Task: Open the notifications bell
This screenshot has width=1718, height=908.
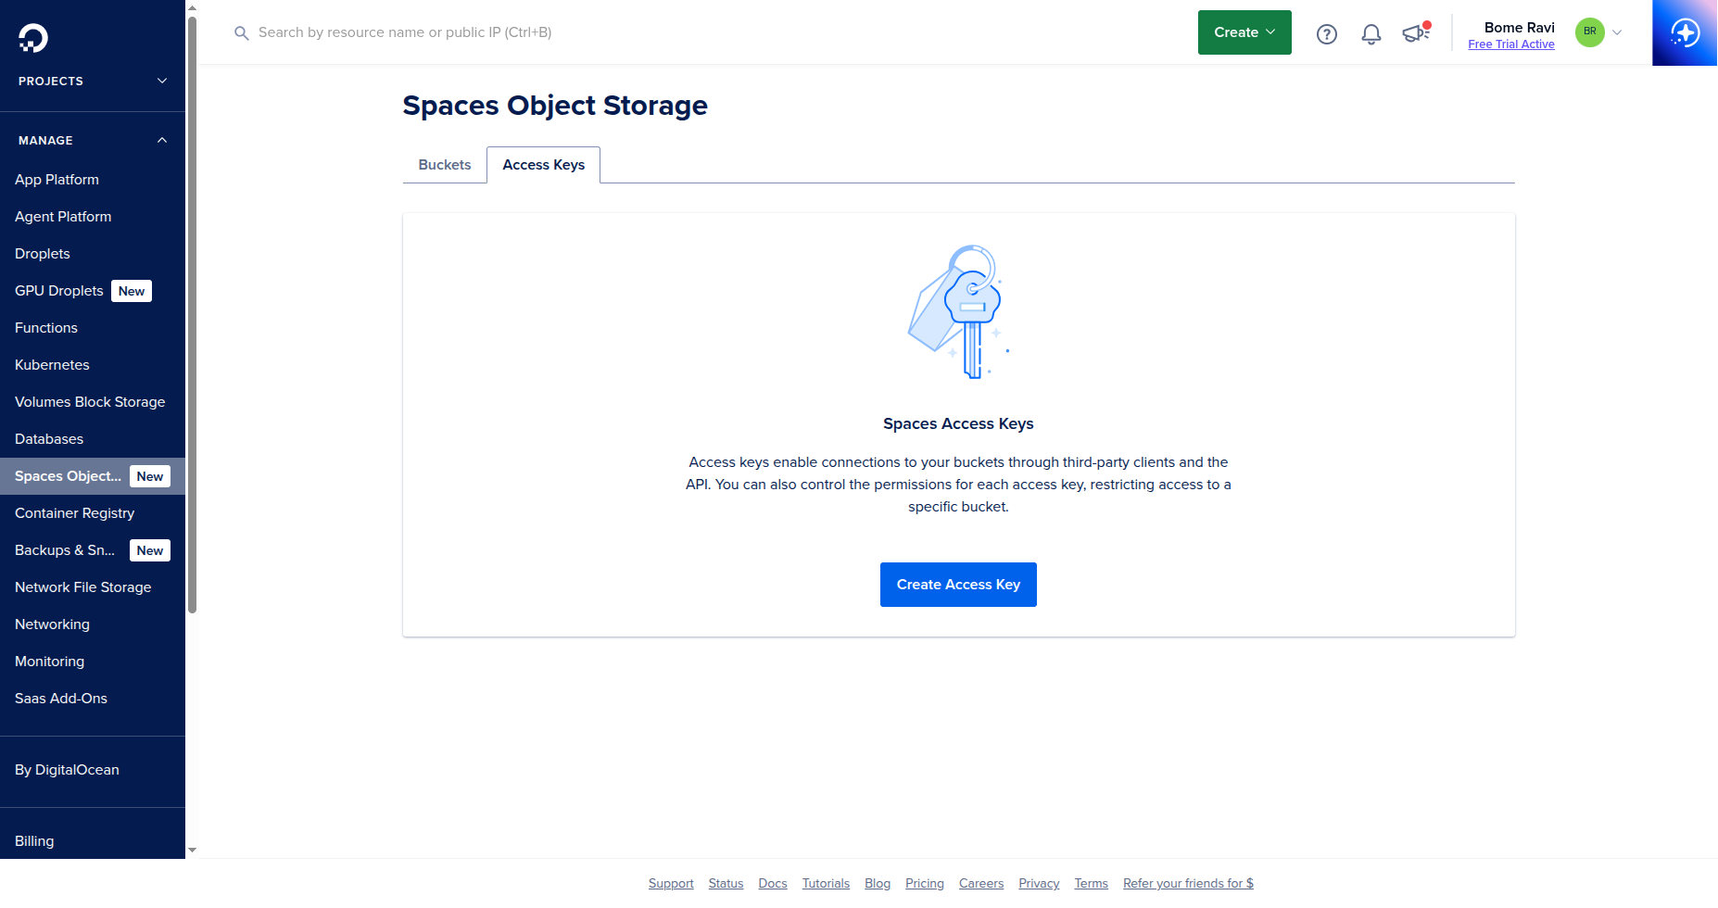Action: coord(1371,33)
